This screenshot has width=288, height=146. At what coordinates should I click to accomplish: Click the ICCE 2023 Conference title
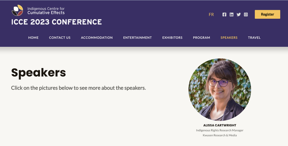tap(56, 22)
